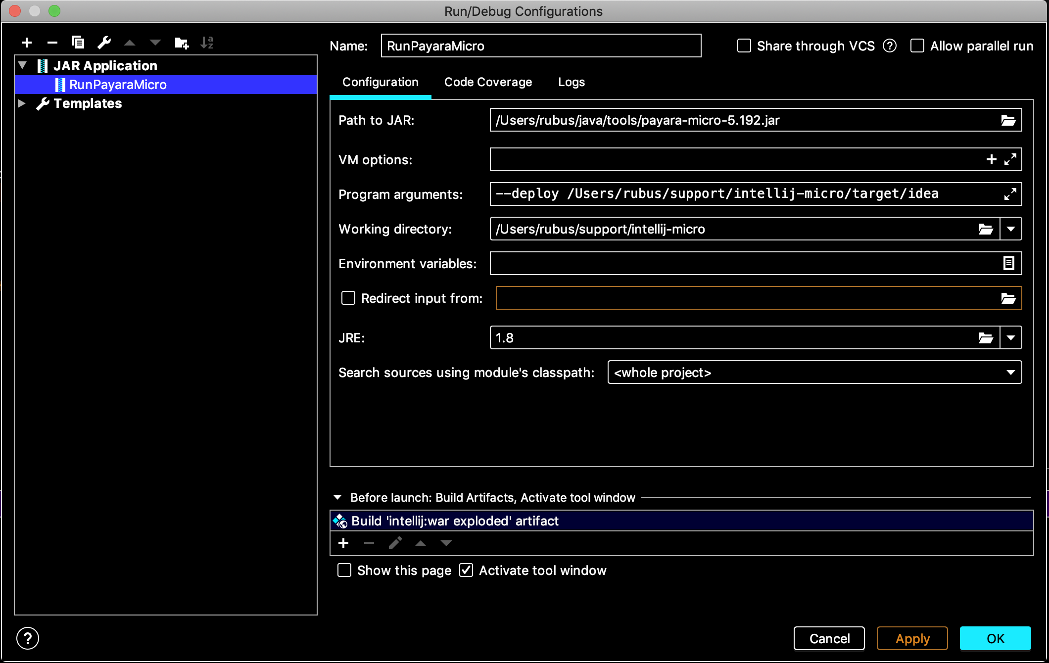
Task: Switch to the Logs tab
Action: [571, 82]
